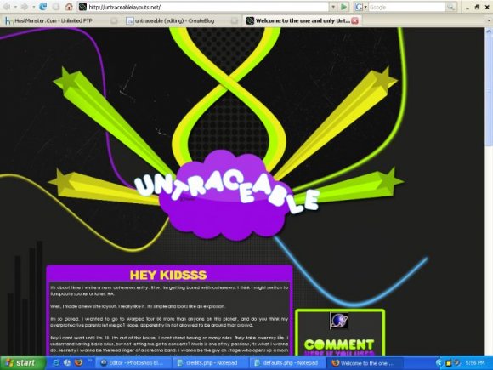Expand hidden system tray icons arrow
Screen dimensions: 493x370
tap(439, 362)
